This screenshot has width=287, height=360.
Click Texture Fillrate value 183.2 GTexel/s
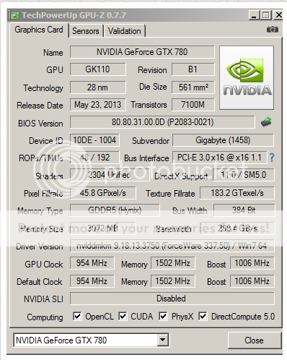[237, 193]
